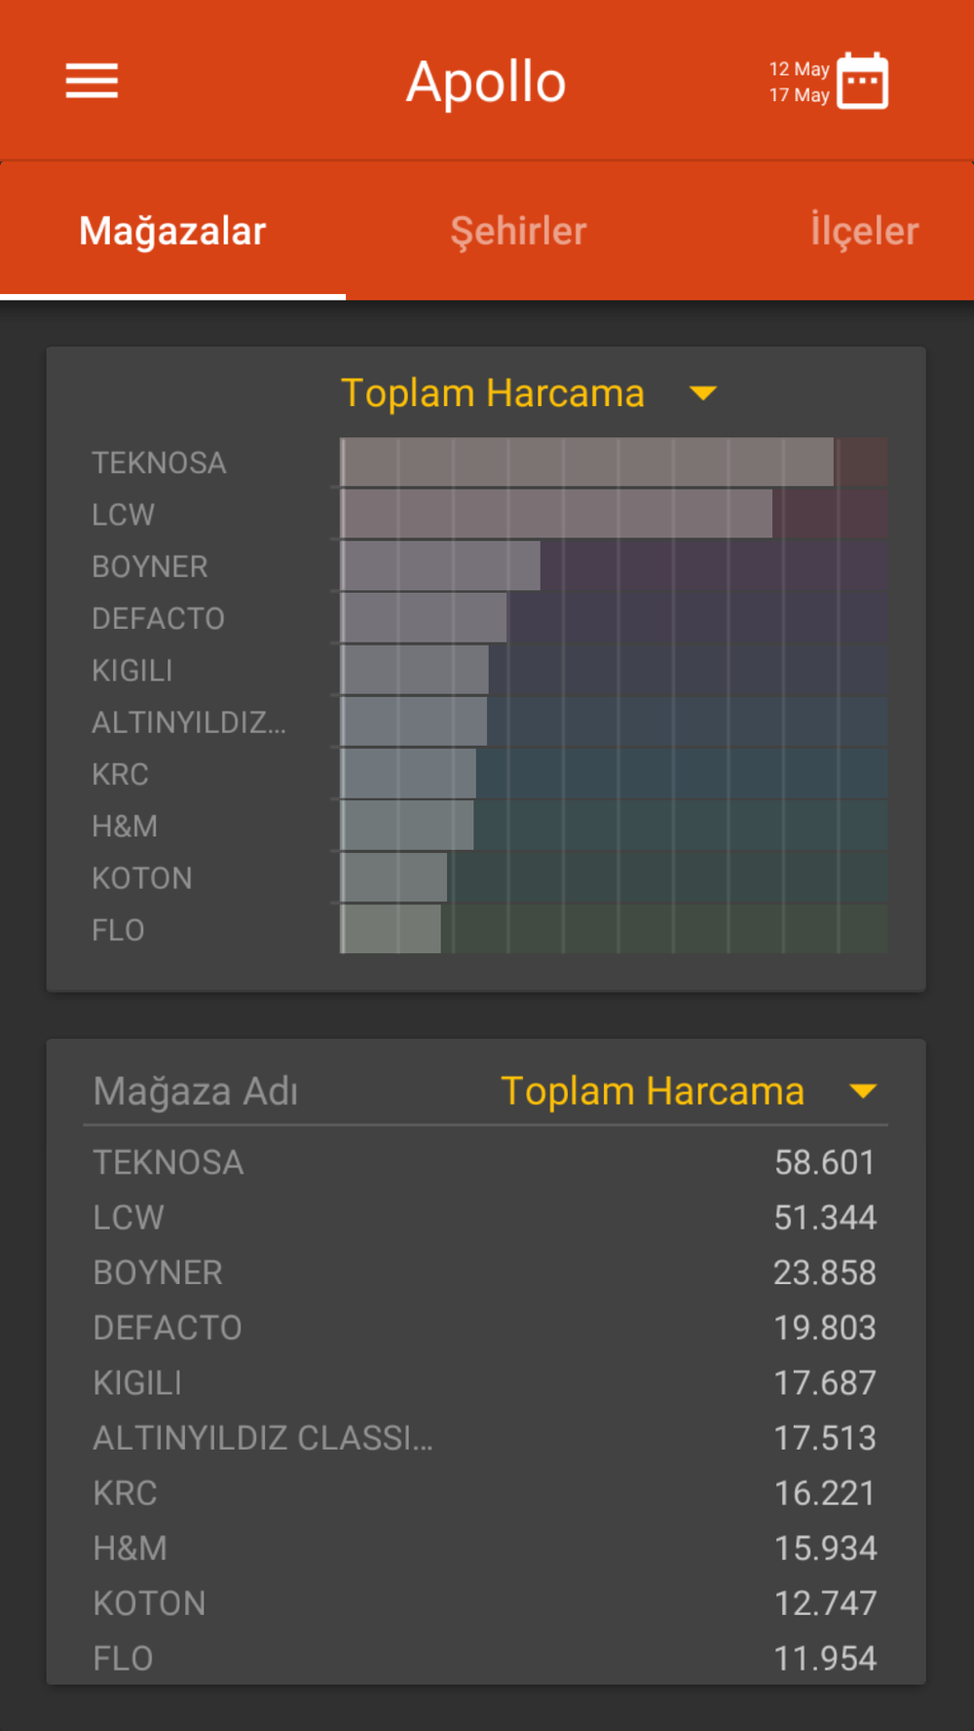Open the ALTINYILDIZ CLASSI… table row

[x=485, y=1438]
